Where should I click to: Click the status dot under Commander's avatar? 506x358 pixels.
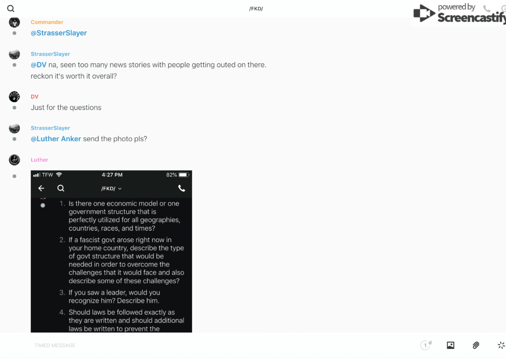point(14,33)
